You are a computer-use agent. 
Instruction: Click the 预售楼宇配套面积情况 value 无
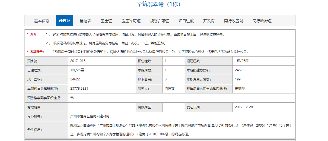click(x=72, y=98)
